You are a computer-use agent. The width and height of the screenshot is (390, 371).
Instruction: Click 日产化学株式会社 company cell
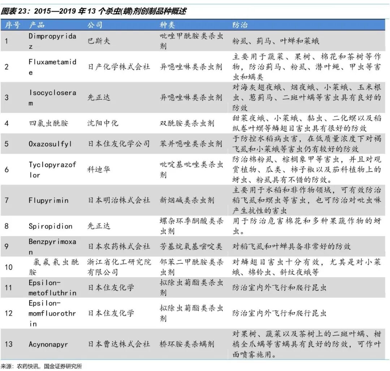119,67
